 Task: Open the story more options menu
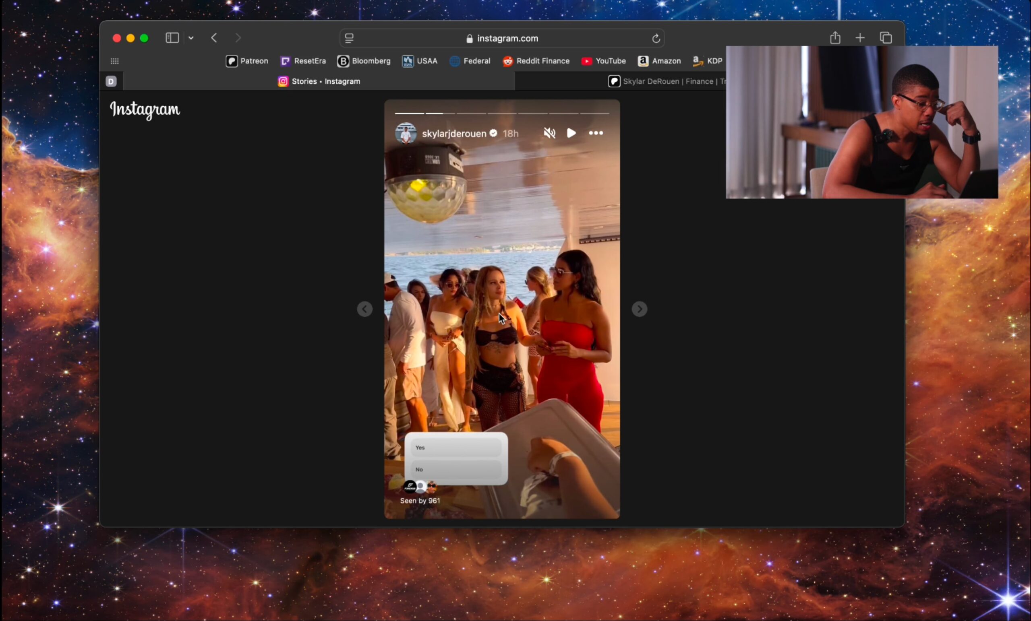click(x=596, y=133)
